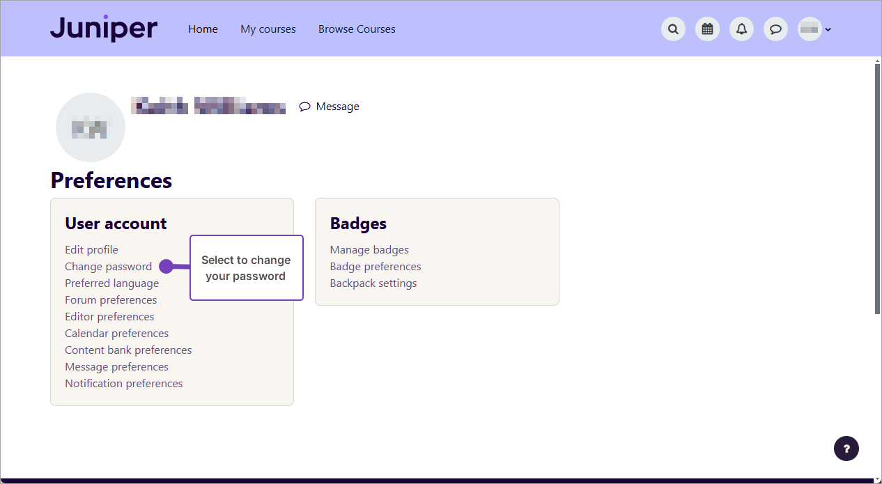This screenshot has height=484, width=882.
Task: Open Forum preferences link
Action: 111,300
